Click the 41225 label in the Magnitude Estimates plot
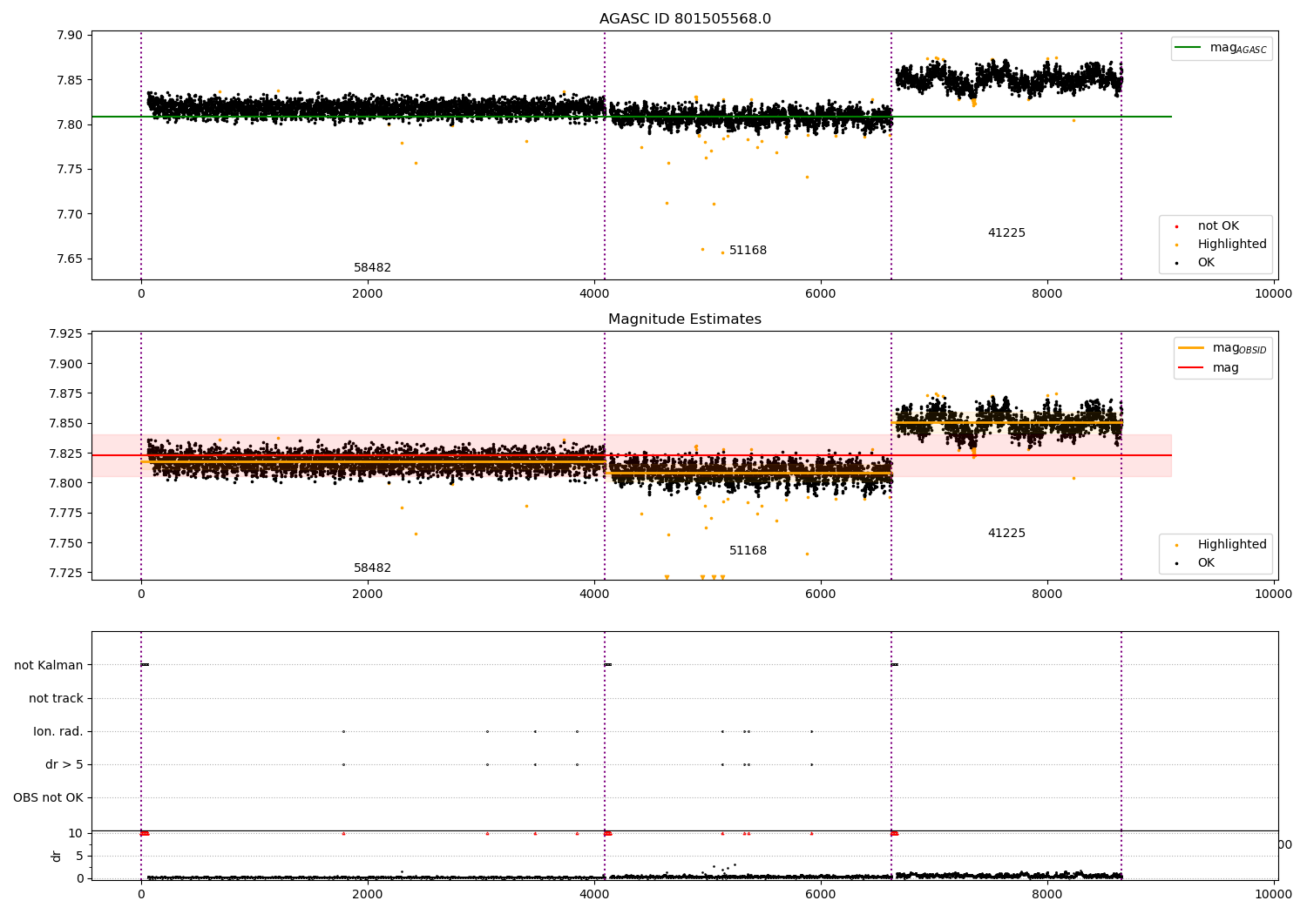1307x914 pixels. (x=1006, y=534)
